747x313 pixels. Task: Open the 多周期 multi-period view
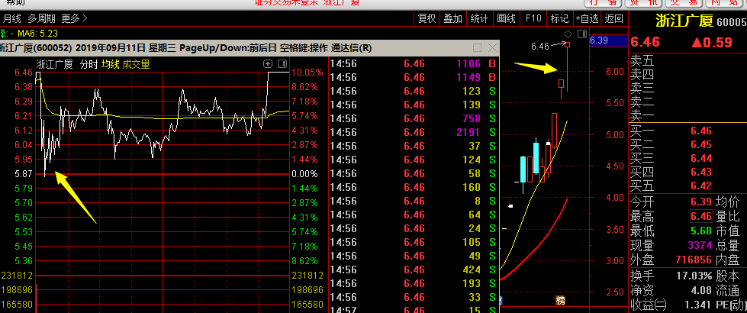(41, 18)
